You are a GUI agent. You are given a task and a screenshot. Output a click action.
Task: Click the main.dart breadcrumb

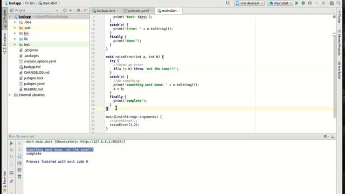click(48, 3)
